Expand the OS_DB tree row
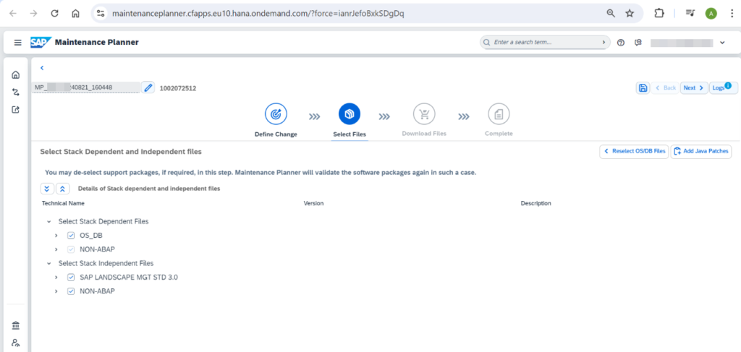Screen dimensions: 741x352 click(x=56, y=236)
